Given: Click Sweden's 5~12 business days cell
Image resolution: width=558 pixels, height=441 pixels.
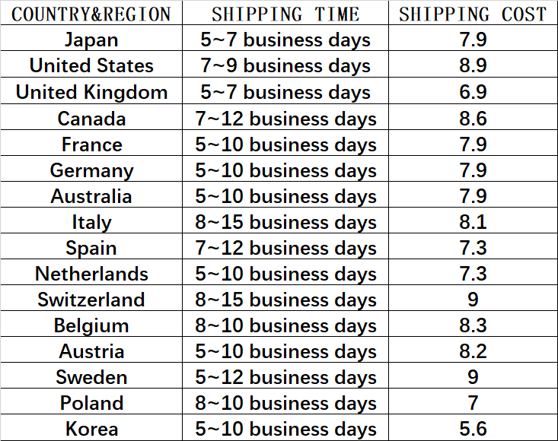Looking at the screenshot, I should 285,377.
